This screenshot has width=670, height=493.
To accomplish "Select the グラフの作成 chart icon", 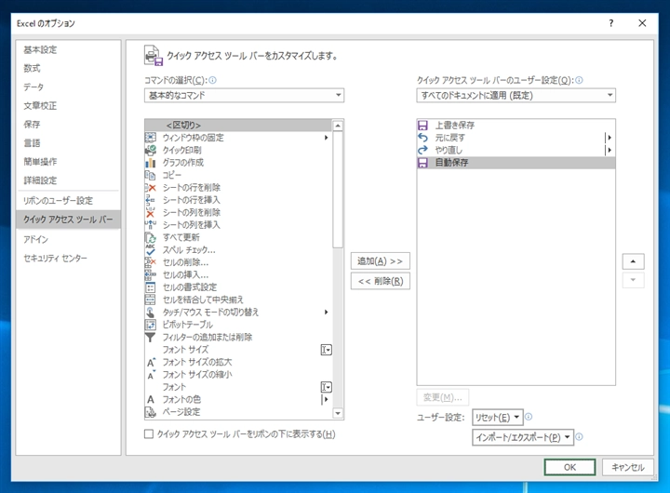I will click(151, 163).
